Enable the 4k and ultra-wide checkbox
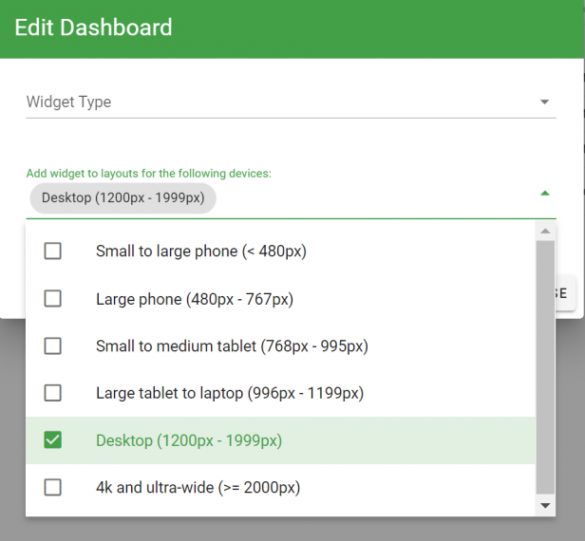Image resolution: width=585 pixels, height=541 pixels. pyautogui.click(x=53, y=488)
